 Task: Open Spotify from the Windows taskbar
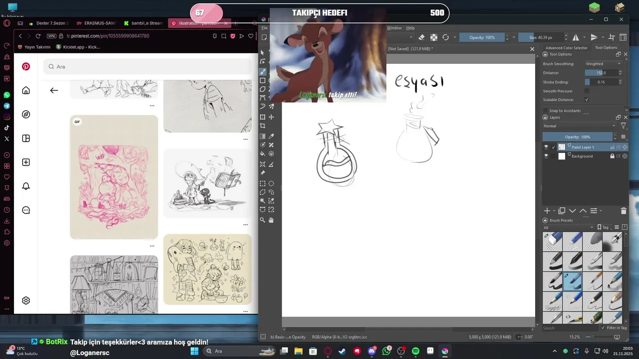(x=416, y=351)
